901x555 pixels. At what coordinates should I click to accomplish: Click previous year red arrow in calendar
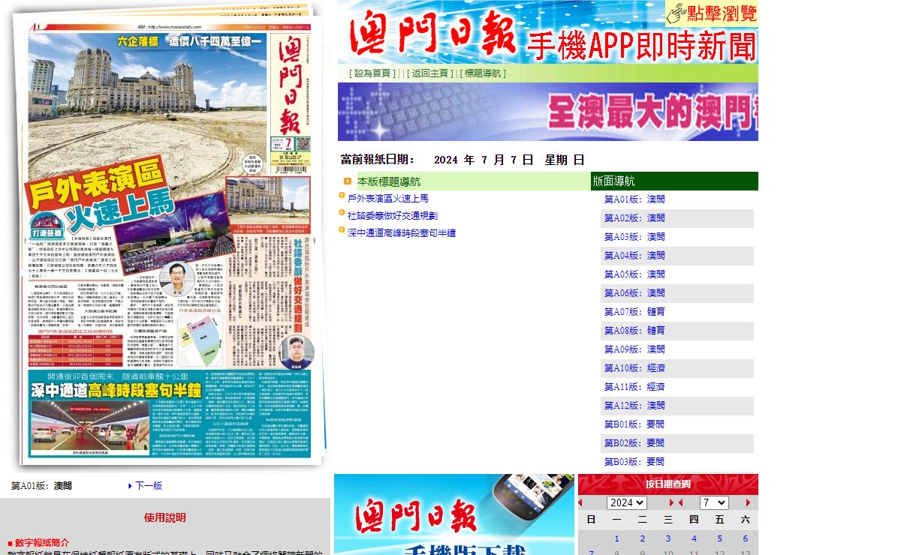click(580, 502)
